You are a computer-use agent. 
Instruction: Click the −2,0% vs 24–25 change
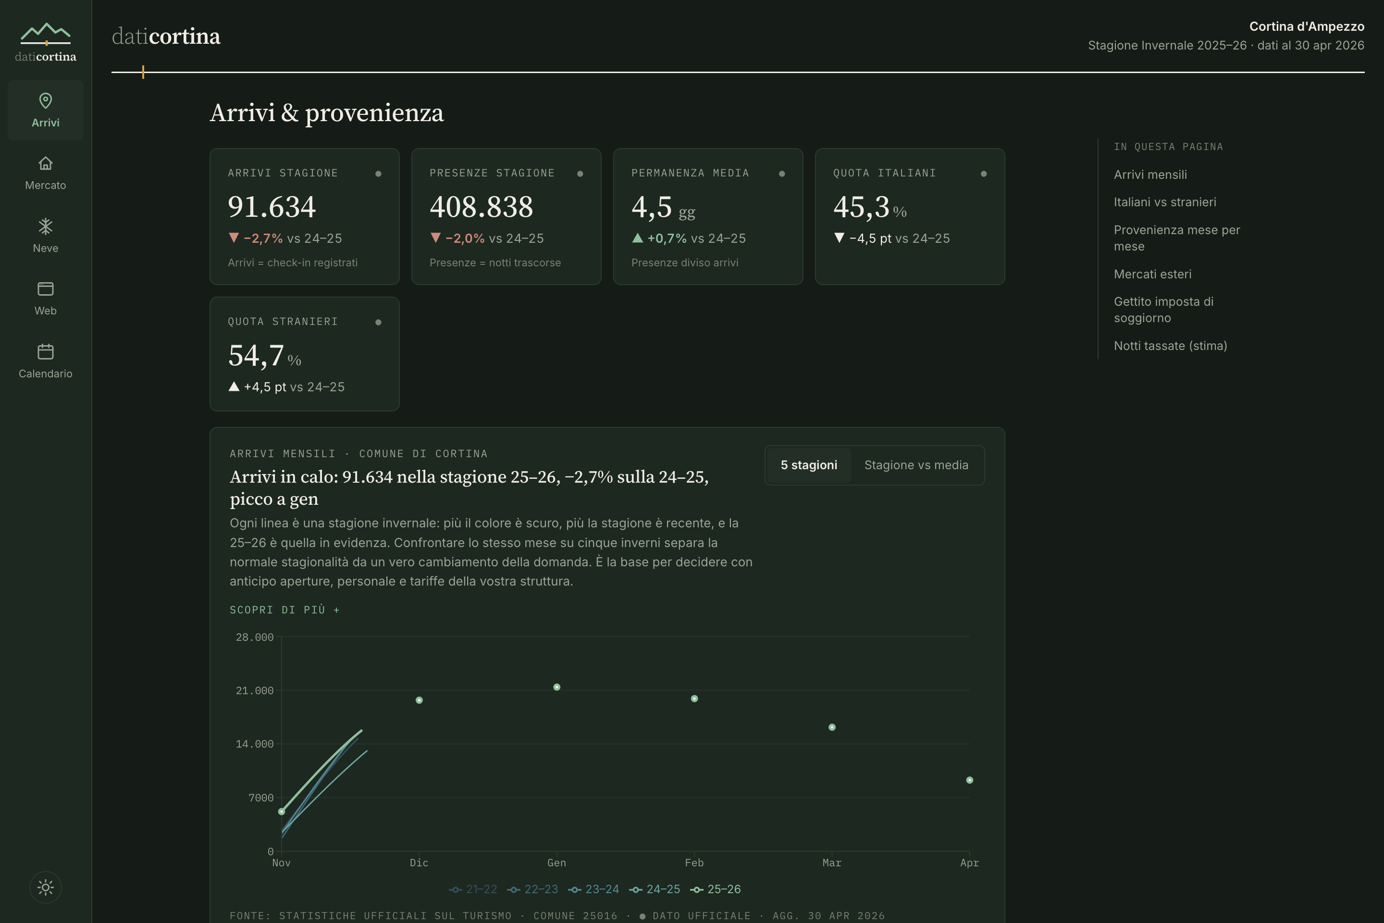click(x=487, y=238)
